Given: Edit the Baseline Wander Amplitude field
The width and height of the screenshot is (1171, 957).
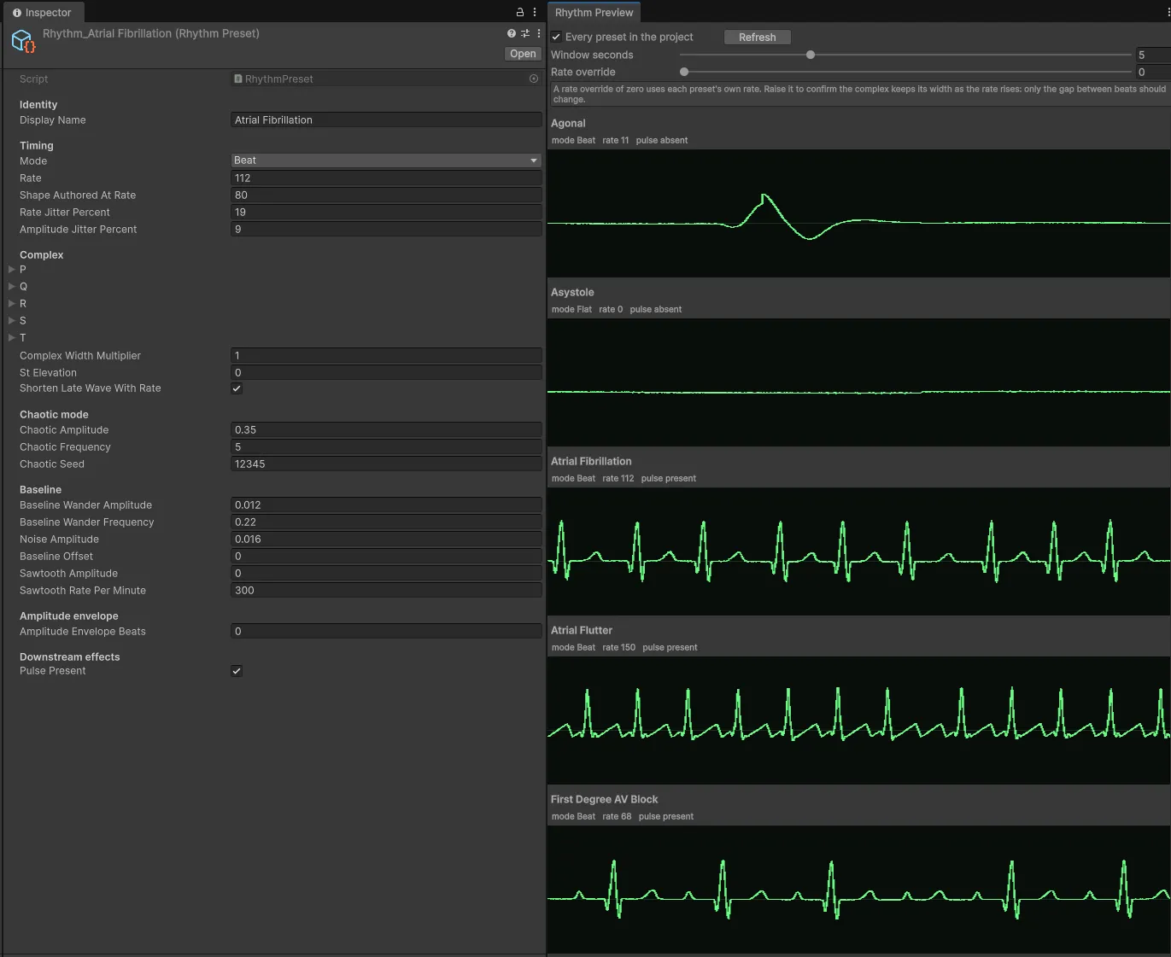Looking at the screenshot, I should pyautogui.click(x=386, y=505).
